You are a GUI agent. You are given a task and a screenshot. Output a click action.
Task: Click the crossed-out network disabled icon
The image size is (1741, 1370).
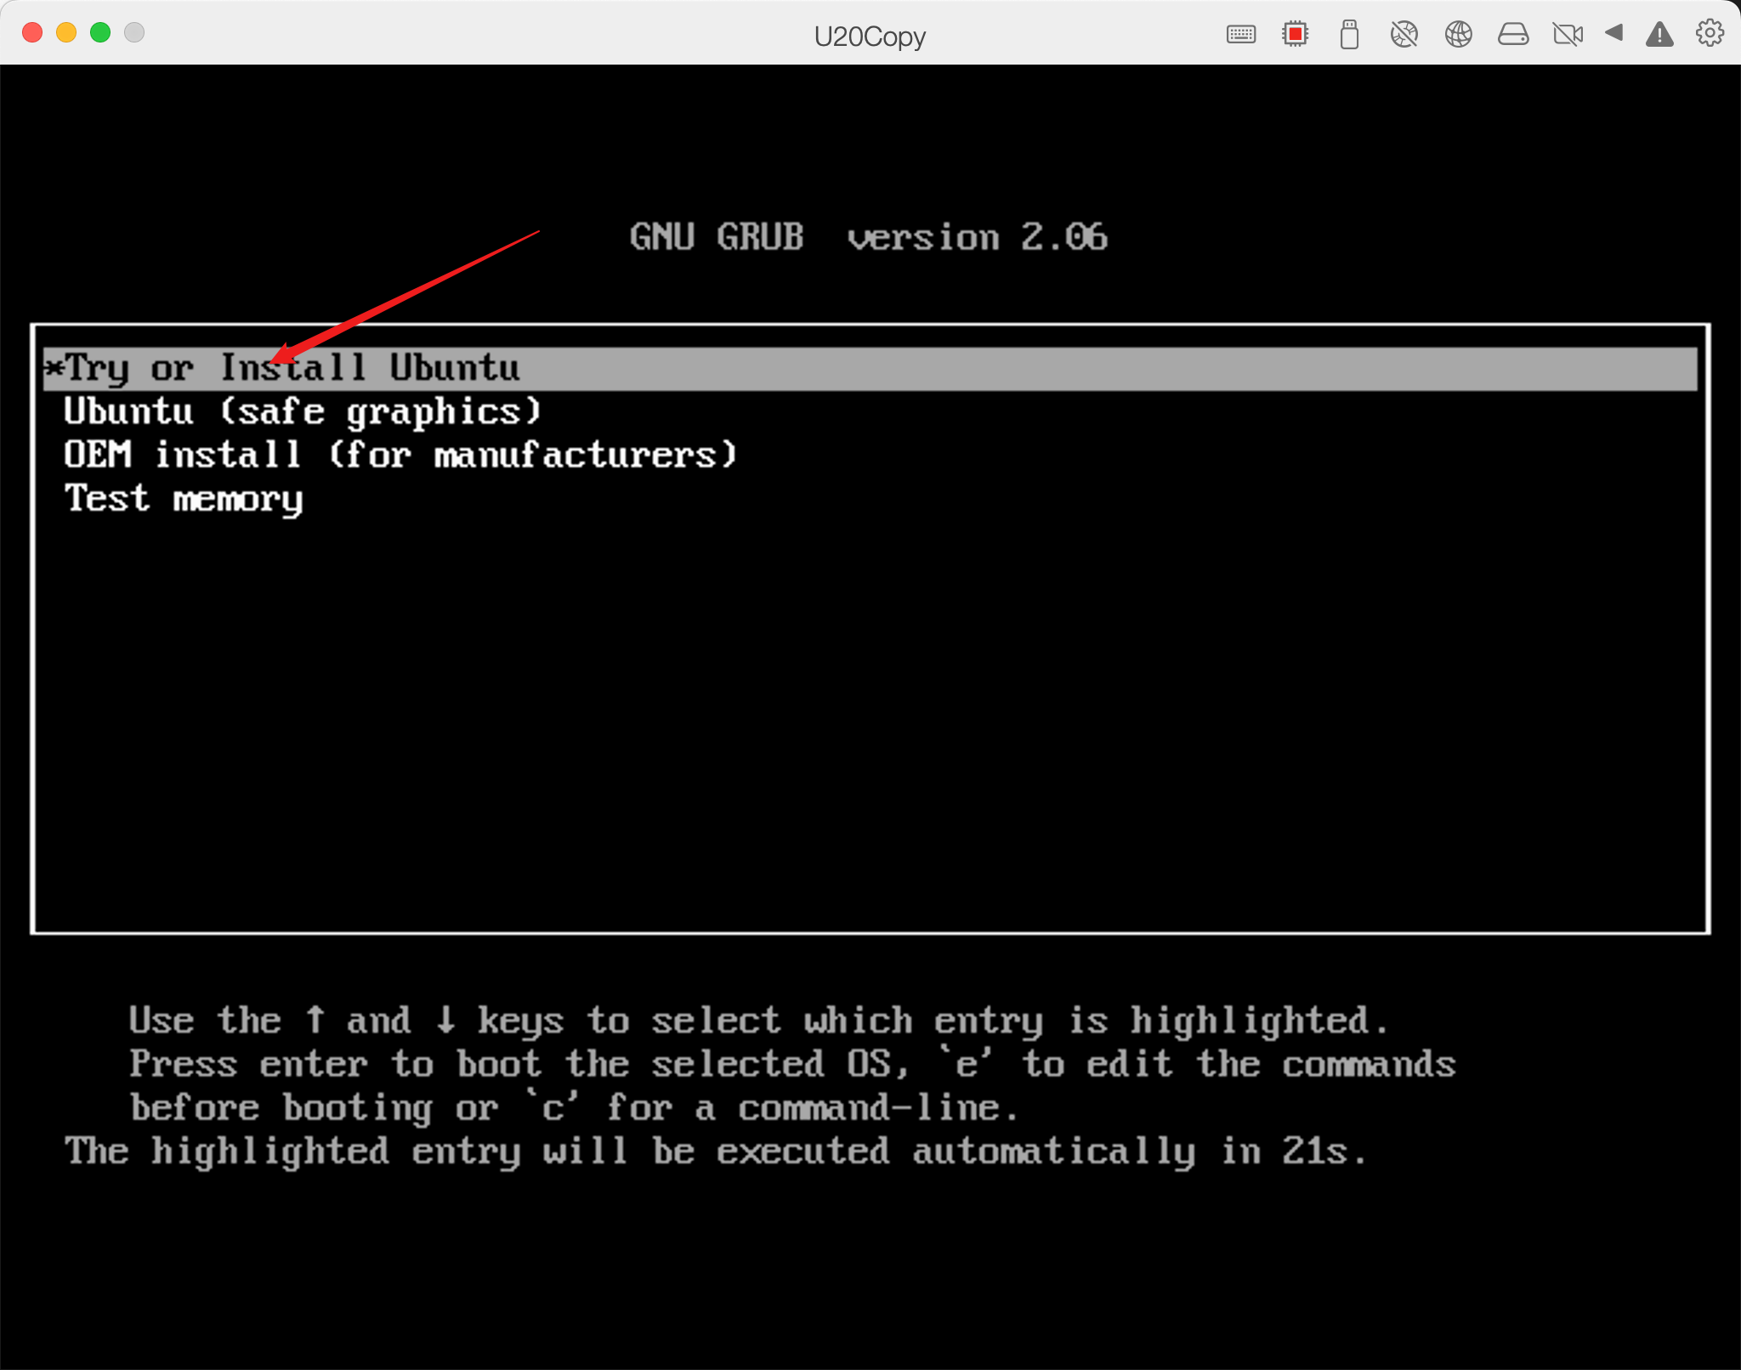[x=1404, y=34]
